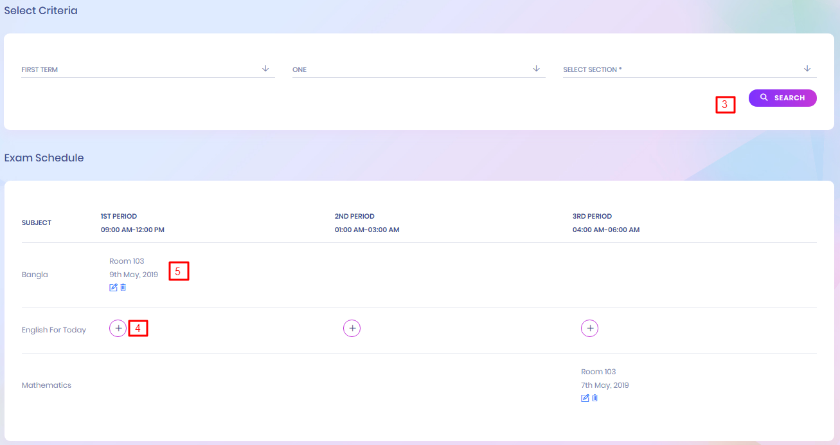Click the 2nd Period column header

(354, 217)
